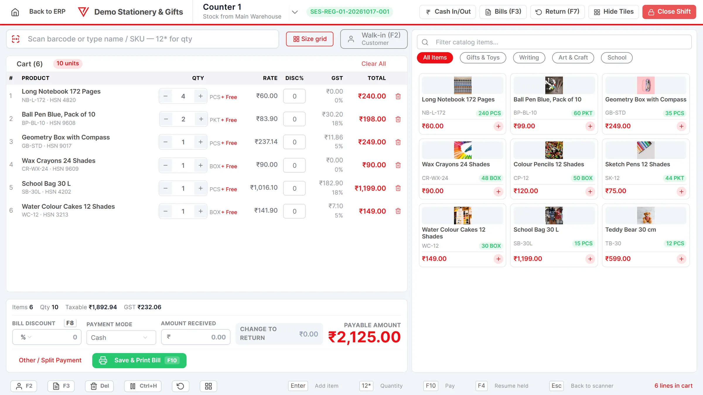This screenshot has height=395, width=703.
Task: Select the Gifts & Toys category tab
Action: 483,58
